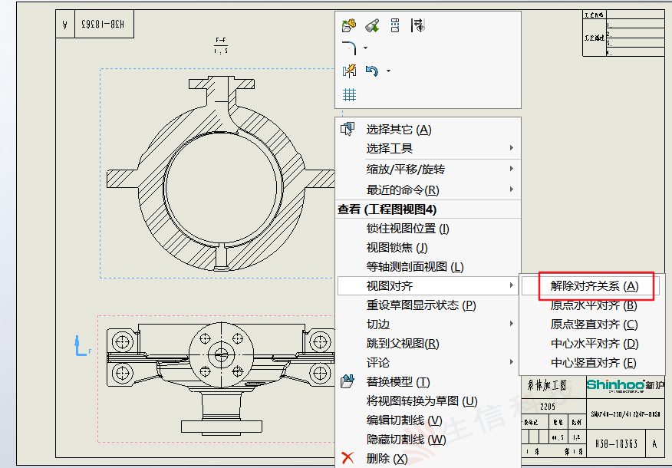This screenshot has width=672, height=468.
Task: Choose 删除 (X) from context menu
Action: 429,458
